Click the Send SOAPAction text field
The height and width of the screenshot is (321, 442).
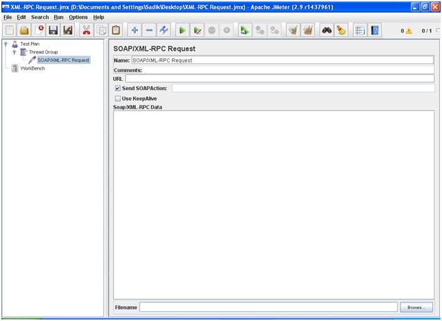click(x=303, y=88)
